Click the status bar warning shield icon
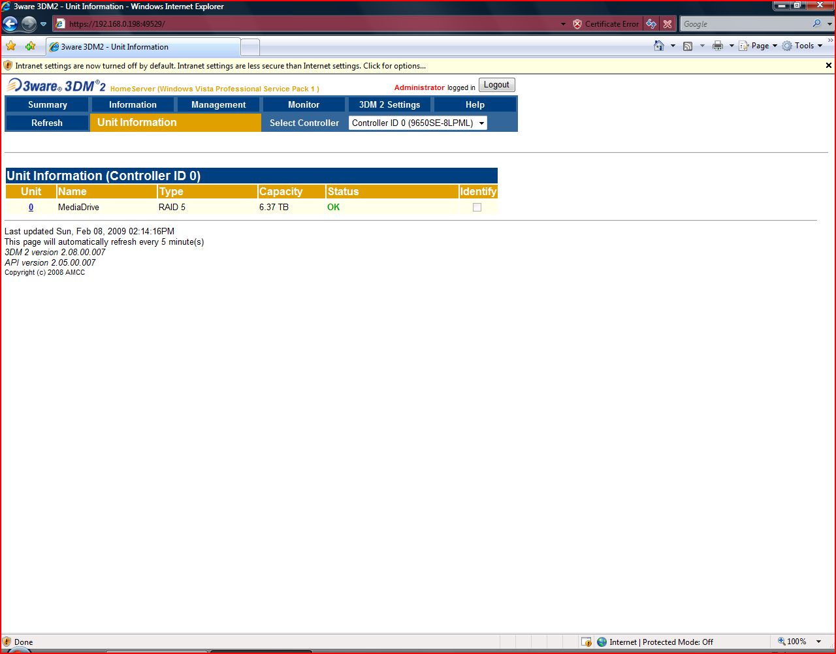The image size is (836, 654). pos(7,642)
